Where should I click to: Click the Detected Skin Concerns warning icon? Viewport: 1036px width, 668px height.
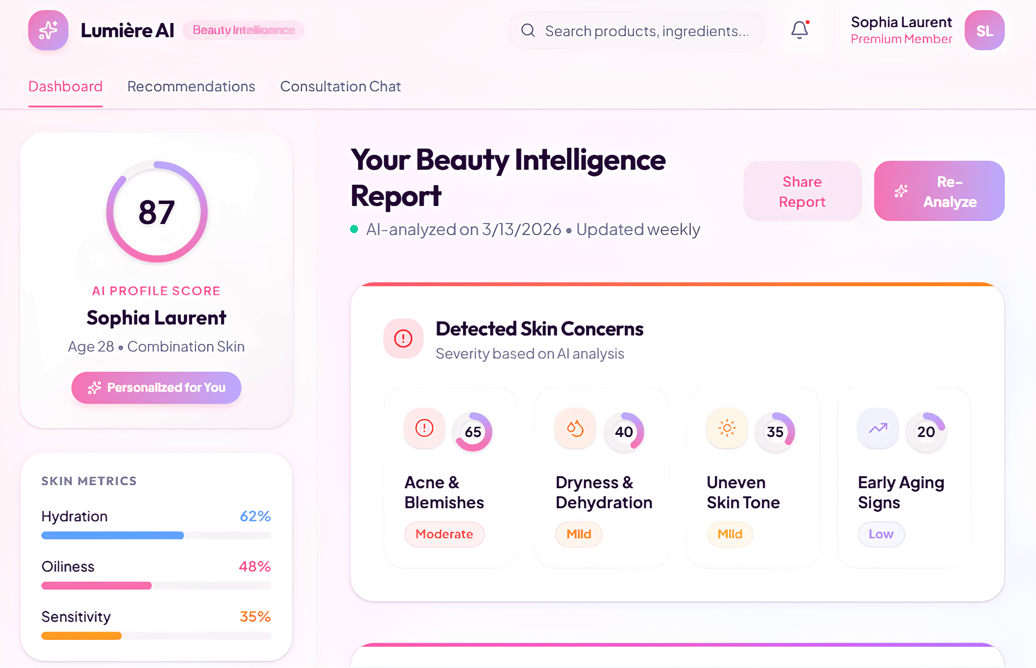point(403,339)
